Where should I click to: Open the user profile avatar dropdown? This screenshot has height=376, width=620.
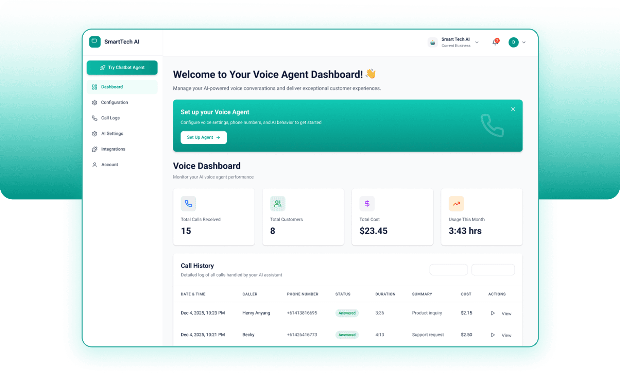click(x=514, y=42)
